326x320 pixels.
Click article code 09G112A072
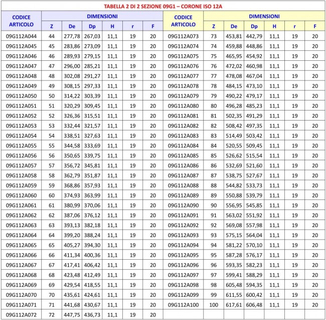pyautogui.click(x=21, y=315)
